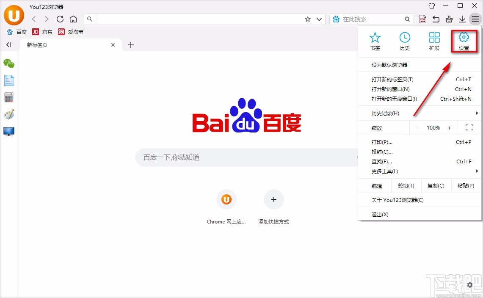Open the PDF converter tool

click(422, 19)
